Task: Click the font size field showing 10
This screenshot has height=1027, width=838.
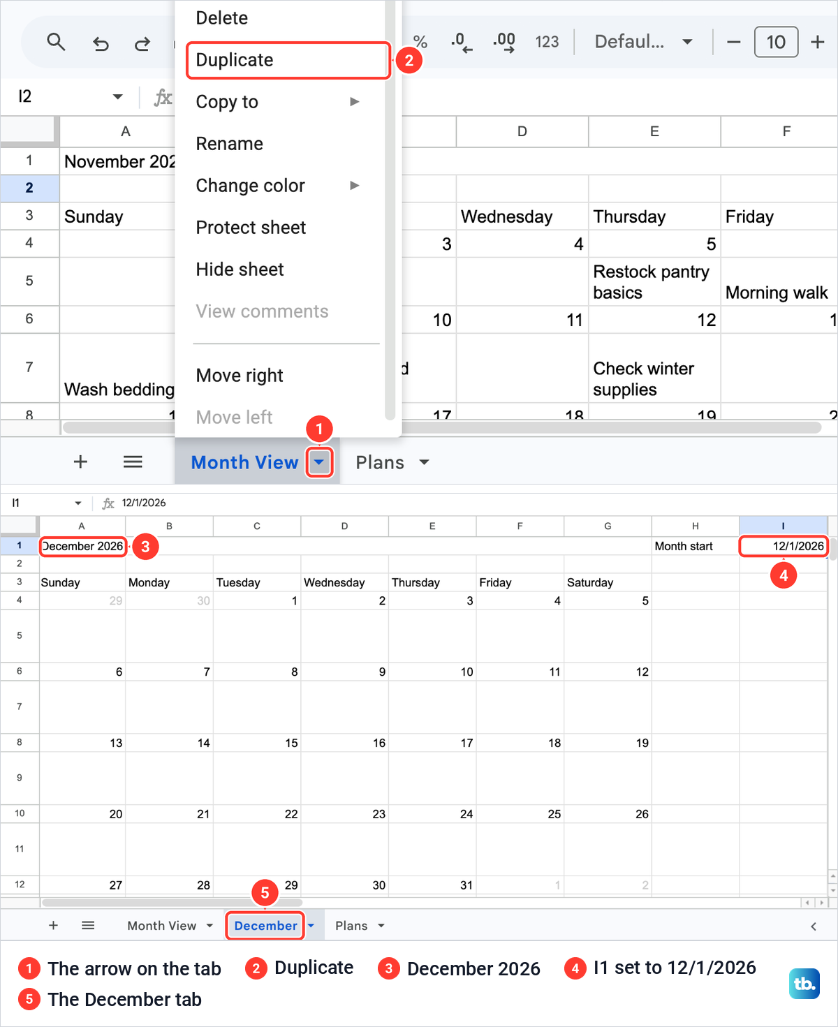Action: click(776, 42)
